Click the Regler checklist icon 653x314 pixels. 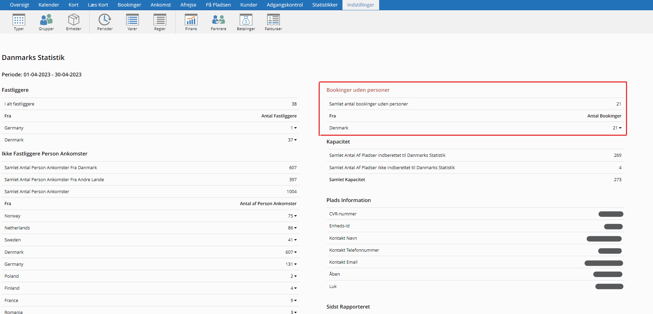click(160, 20)
